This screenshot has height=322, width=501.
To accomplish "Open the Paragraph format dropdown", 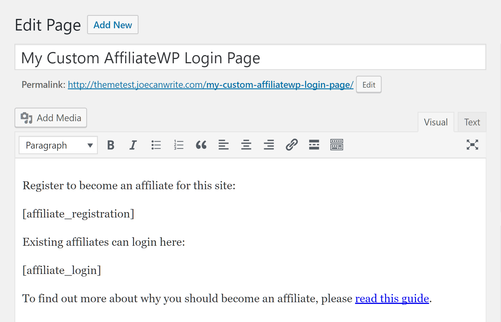I will (x=58, y=145).
